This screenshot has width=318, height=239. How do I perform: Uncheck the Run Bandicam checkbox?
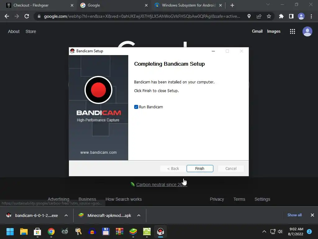(136, 107)
